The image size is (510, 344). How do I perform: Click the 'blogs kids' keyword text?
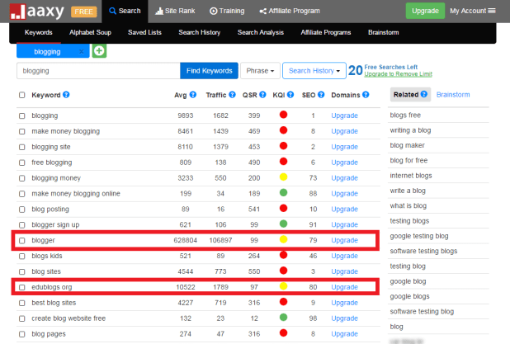pyautogui.click(x=47, y=256)
